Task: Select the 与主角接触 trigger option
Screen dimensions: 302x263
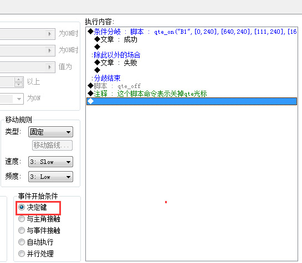Action: coord(22,219)
